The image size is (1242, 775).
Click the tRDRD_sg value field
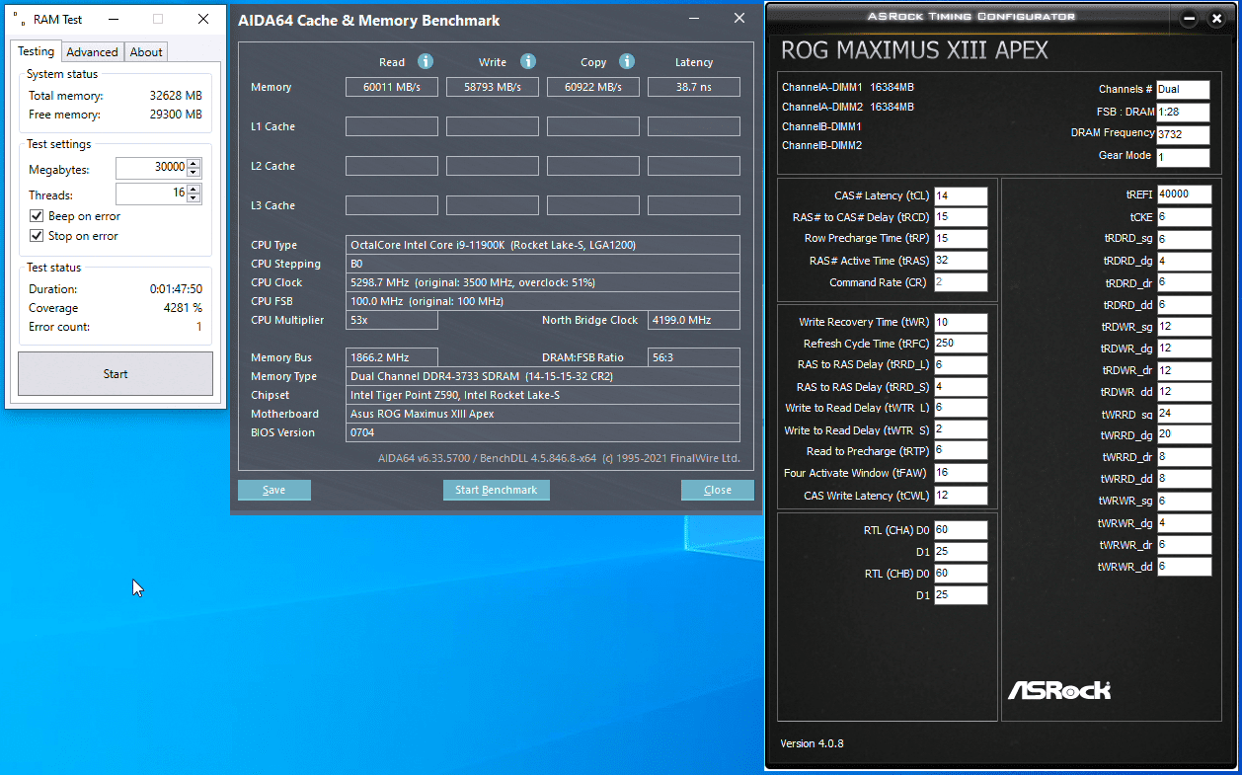[1184, 239]
